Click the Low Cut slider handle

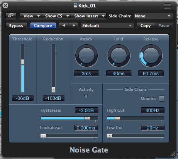click(110, 136)
